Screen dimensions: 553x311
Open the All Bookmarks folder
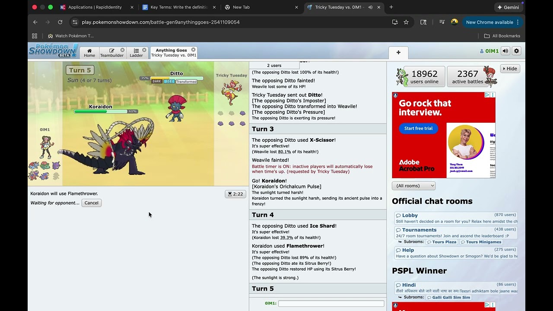click(x=502, y=36)
